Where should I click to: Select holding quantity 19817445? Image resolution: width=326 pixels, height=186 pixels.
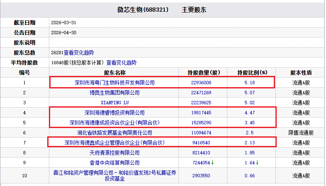click(x=201, y=113)
